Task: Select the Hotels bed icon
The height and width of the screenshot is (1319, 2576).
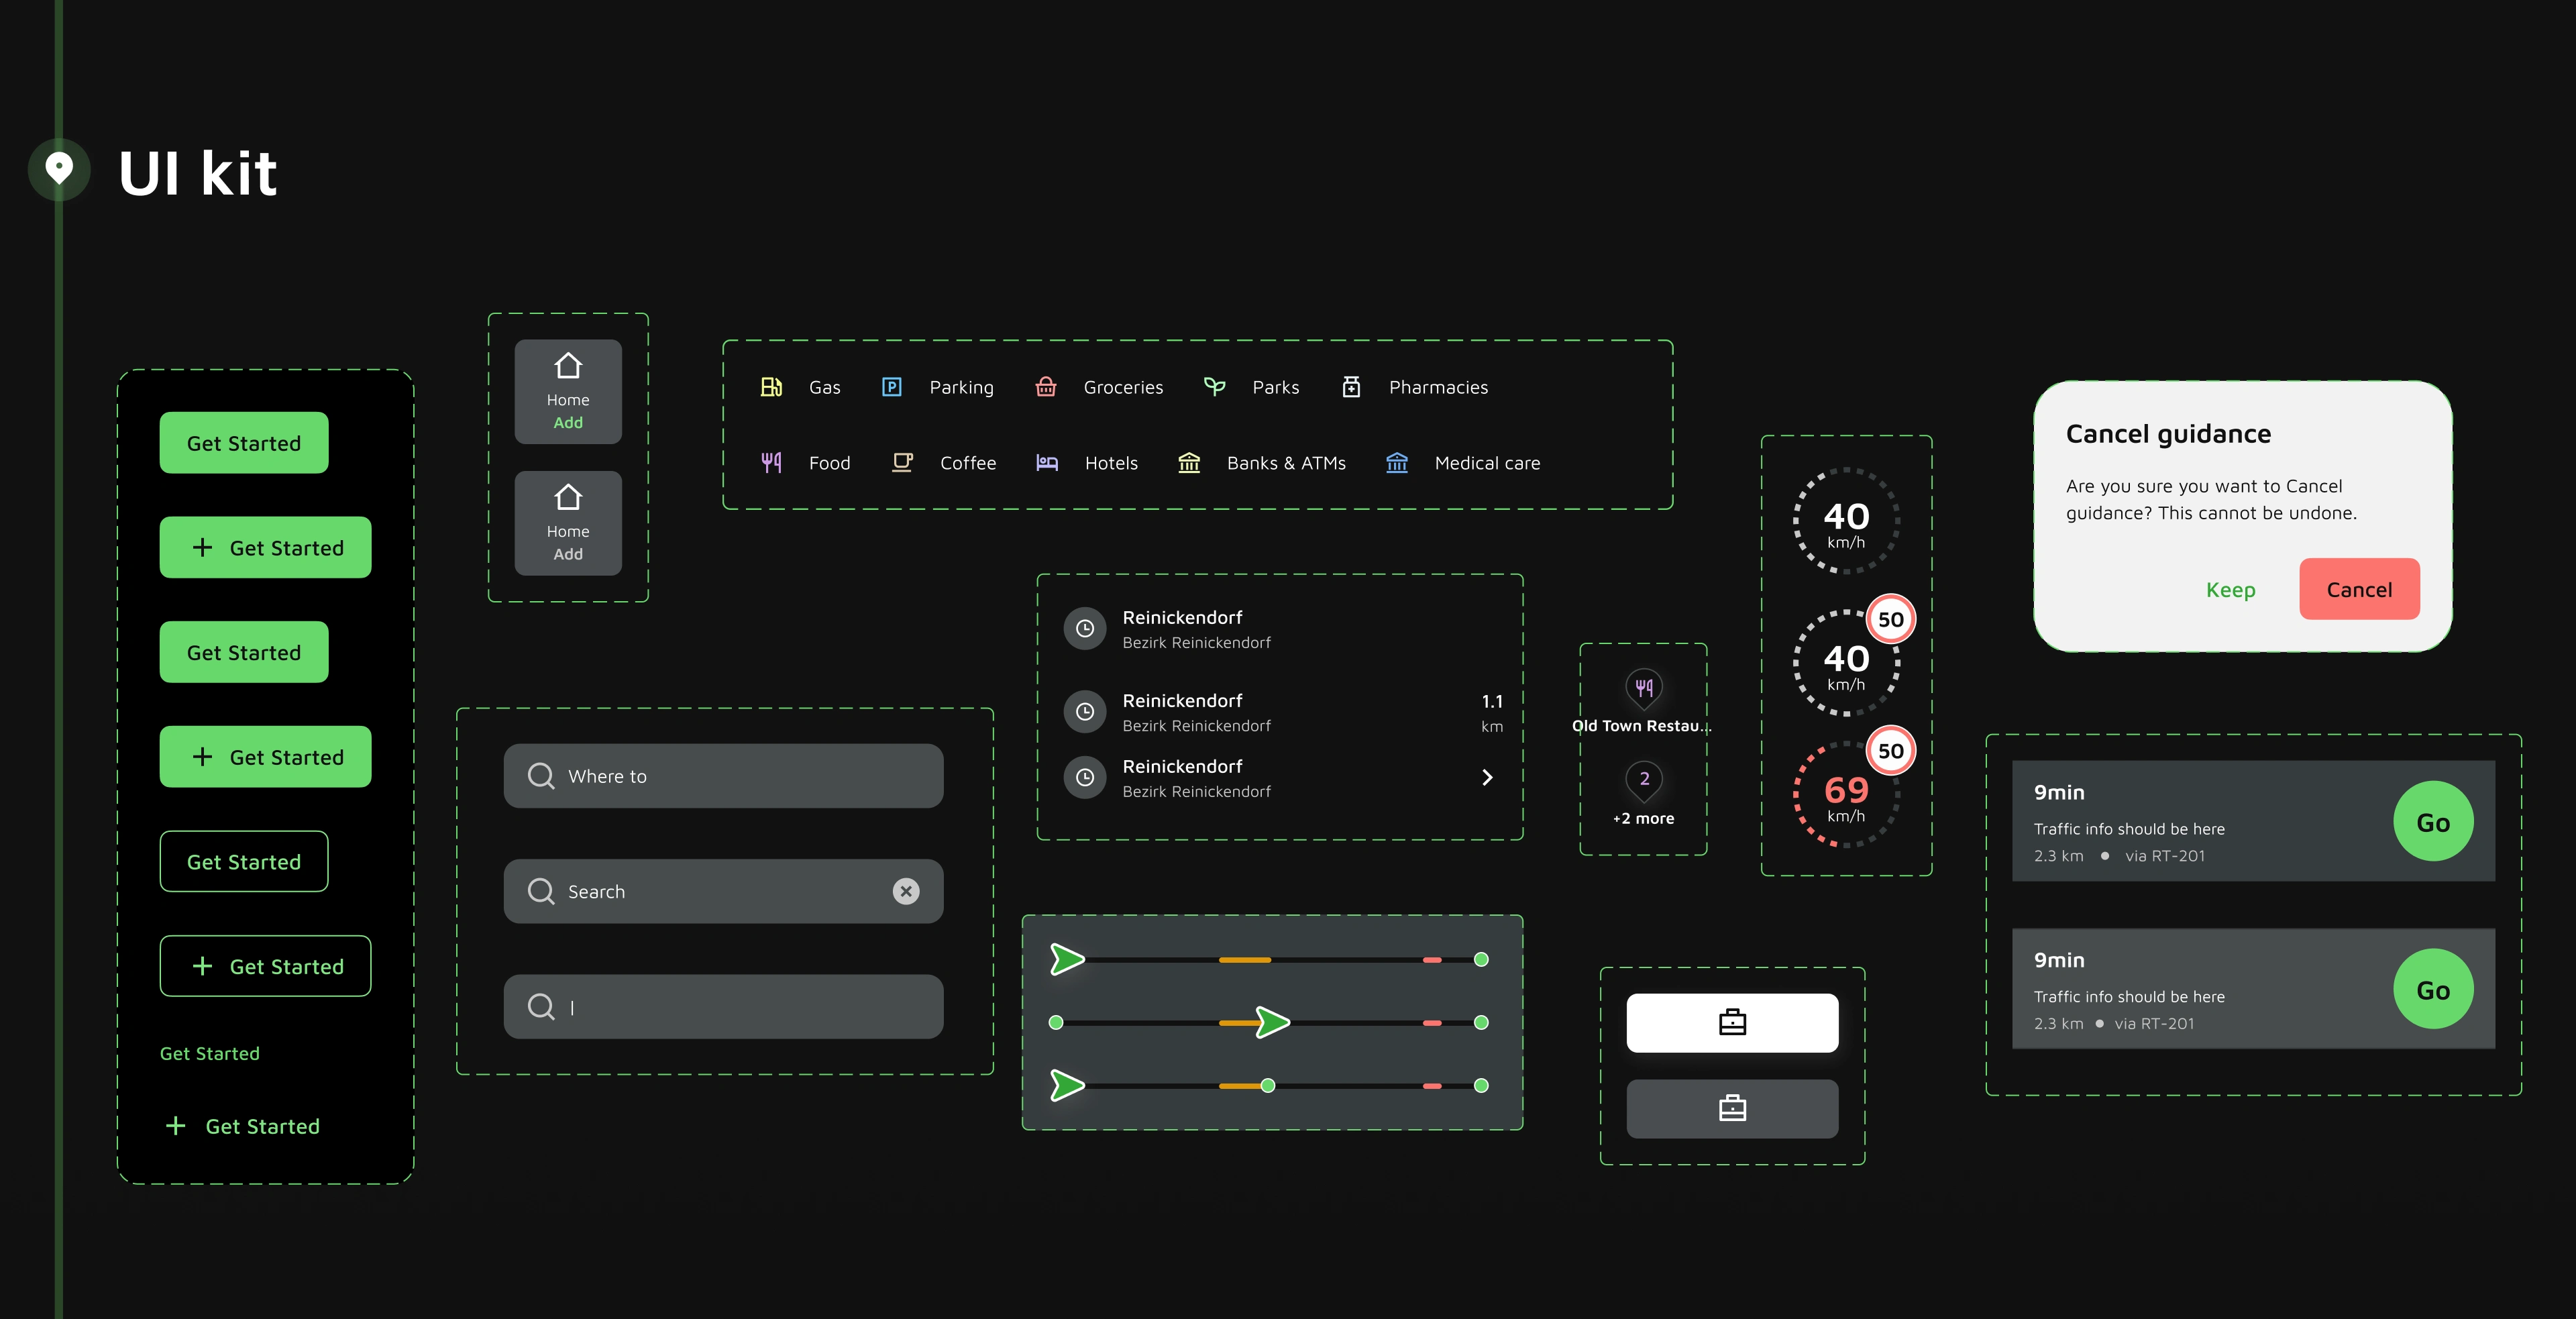Action: coord(1046,463)
